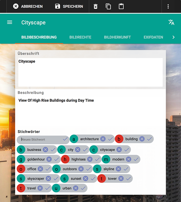Click the copy icon in the top toolbar
181x202 pixels.
[x=108, y=7]
